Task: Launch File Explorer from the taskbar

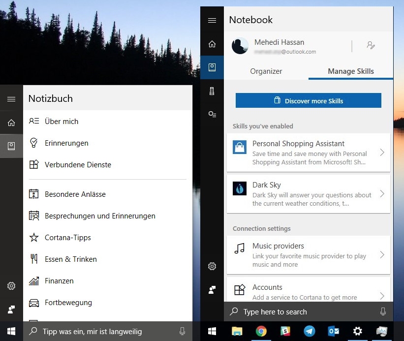Action: click(x=237, y=331)
